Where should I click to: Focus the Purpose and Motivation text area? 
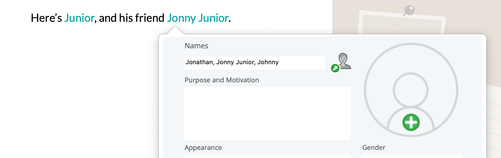[x=267, y=113]
